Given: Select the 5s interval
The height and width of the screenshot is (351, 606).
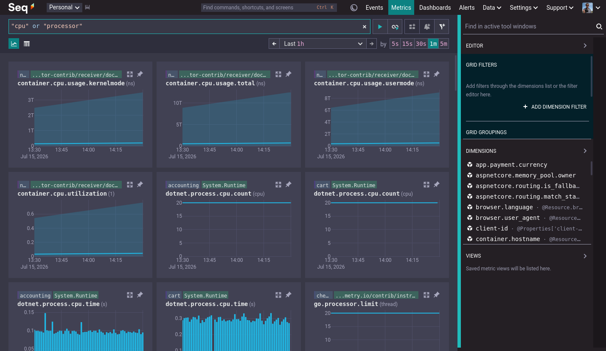Looking at the screenshot, I should [x=395, y=44].
